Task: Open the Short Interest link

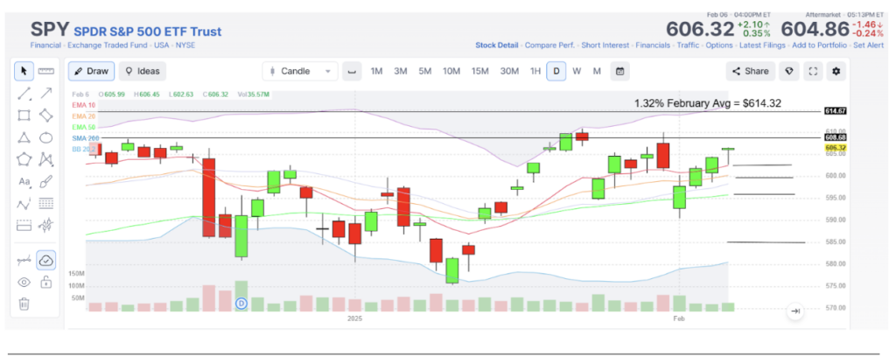Action: click(605, 45)
